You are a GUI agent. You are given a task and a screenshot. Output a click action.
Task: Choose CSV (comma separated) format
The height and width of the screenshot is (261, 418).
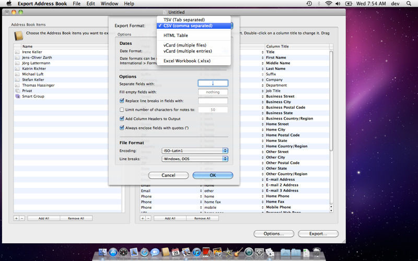tap(194, 26)
